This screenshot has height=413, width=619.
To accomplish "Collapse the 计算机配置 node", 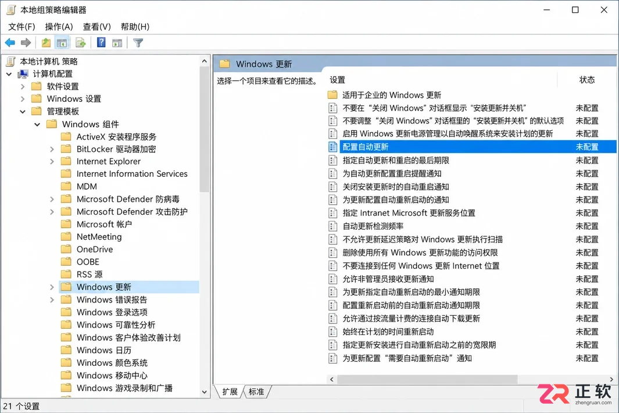I will tap(9, 74).
